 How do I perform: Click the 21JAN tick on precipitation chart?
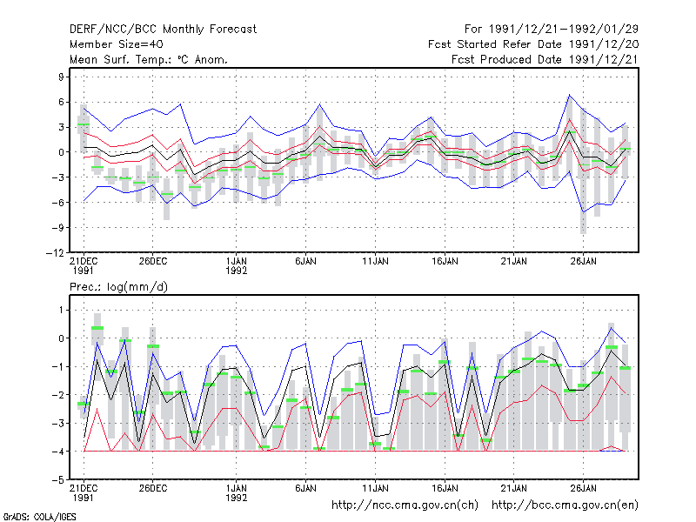click(514, 489)
